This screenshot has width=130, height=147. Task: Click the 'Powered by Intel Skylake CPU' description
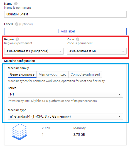[52, 101]
